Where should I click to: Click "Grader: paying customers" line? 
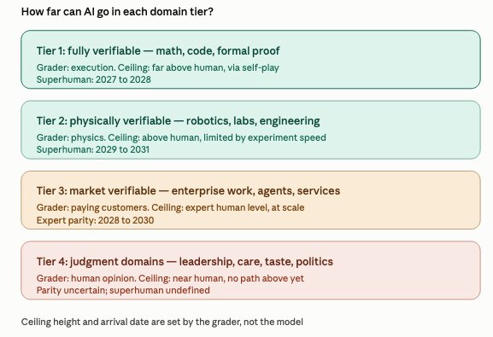pyautogui.click(x=170, y=207)
